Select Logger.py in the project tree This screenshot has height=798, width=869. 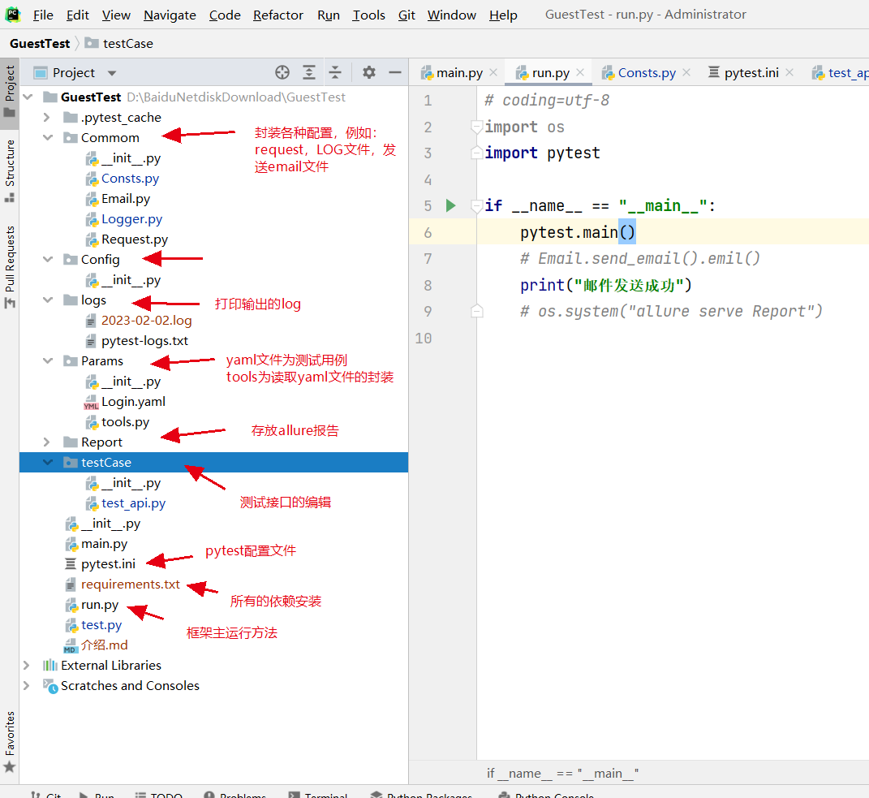click(132, 219)
